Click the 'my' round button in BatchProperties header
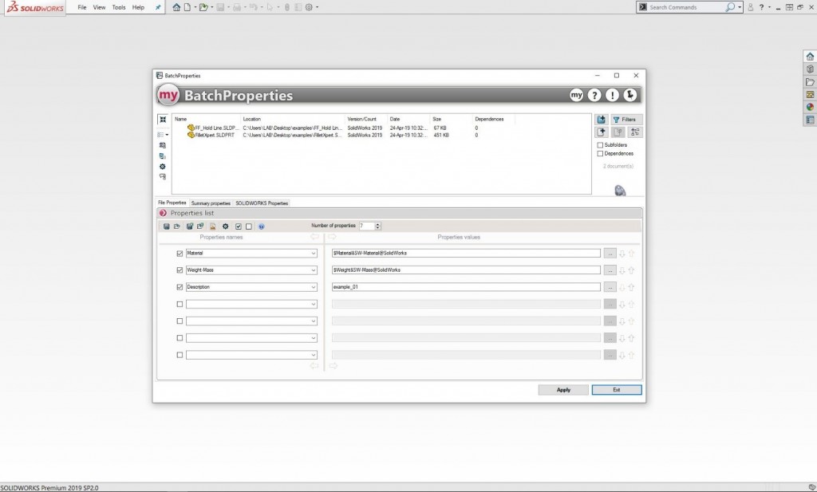Viewport: 817px width, 492px height. 576,95
